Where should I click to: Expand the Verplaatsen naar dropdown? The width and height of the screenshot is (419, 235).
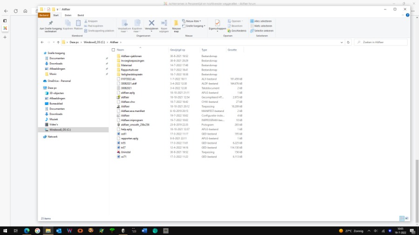[124, 31]
